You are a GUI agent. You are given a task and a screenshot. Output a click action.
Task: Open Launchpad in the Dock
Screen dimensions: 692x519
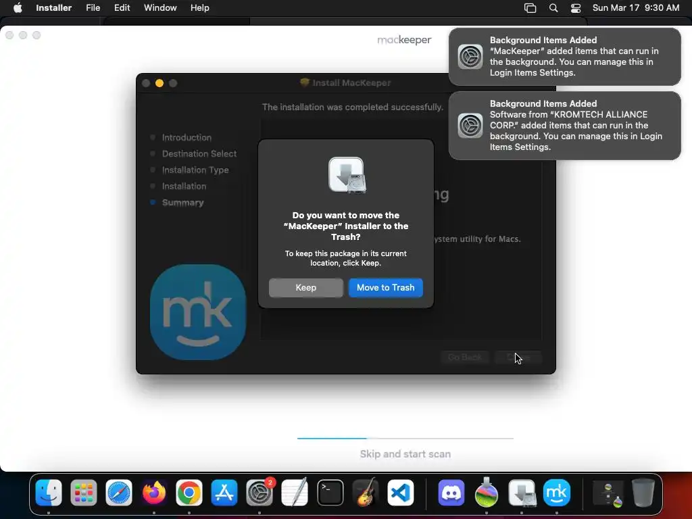tap(83, 493)
